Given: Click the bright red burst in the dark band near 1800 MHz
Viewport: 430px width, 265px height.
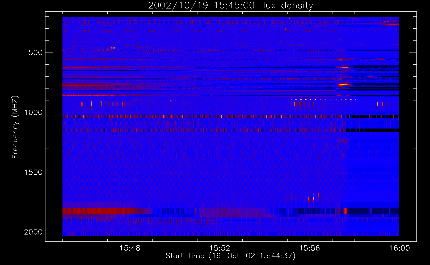Looking at the screenshot, I should click(x=345, y=211).
